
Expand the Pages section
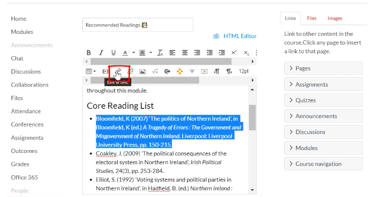[x=323, y=68]
